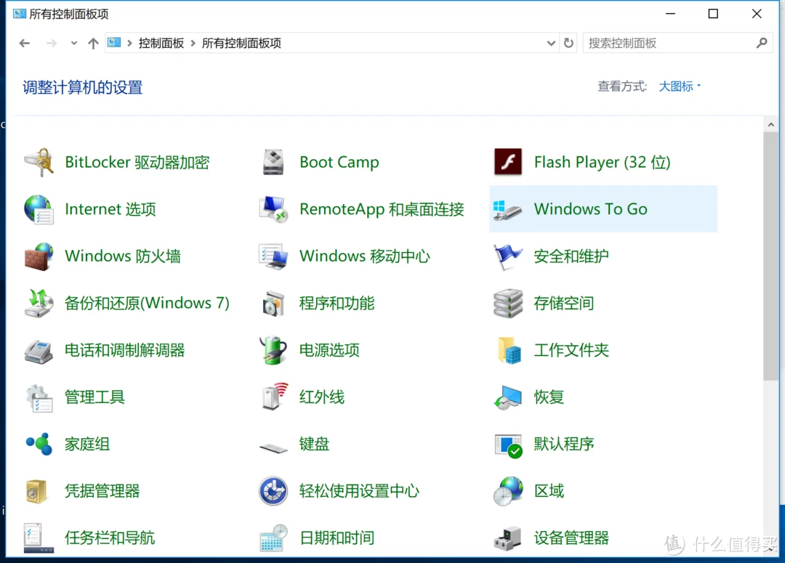Open the Internet 选项 globe icon
785x563 pixels.
point(39,209)
